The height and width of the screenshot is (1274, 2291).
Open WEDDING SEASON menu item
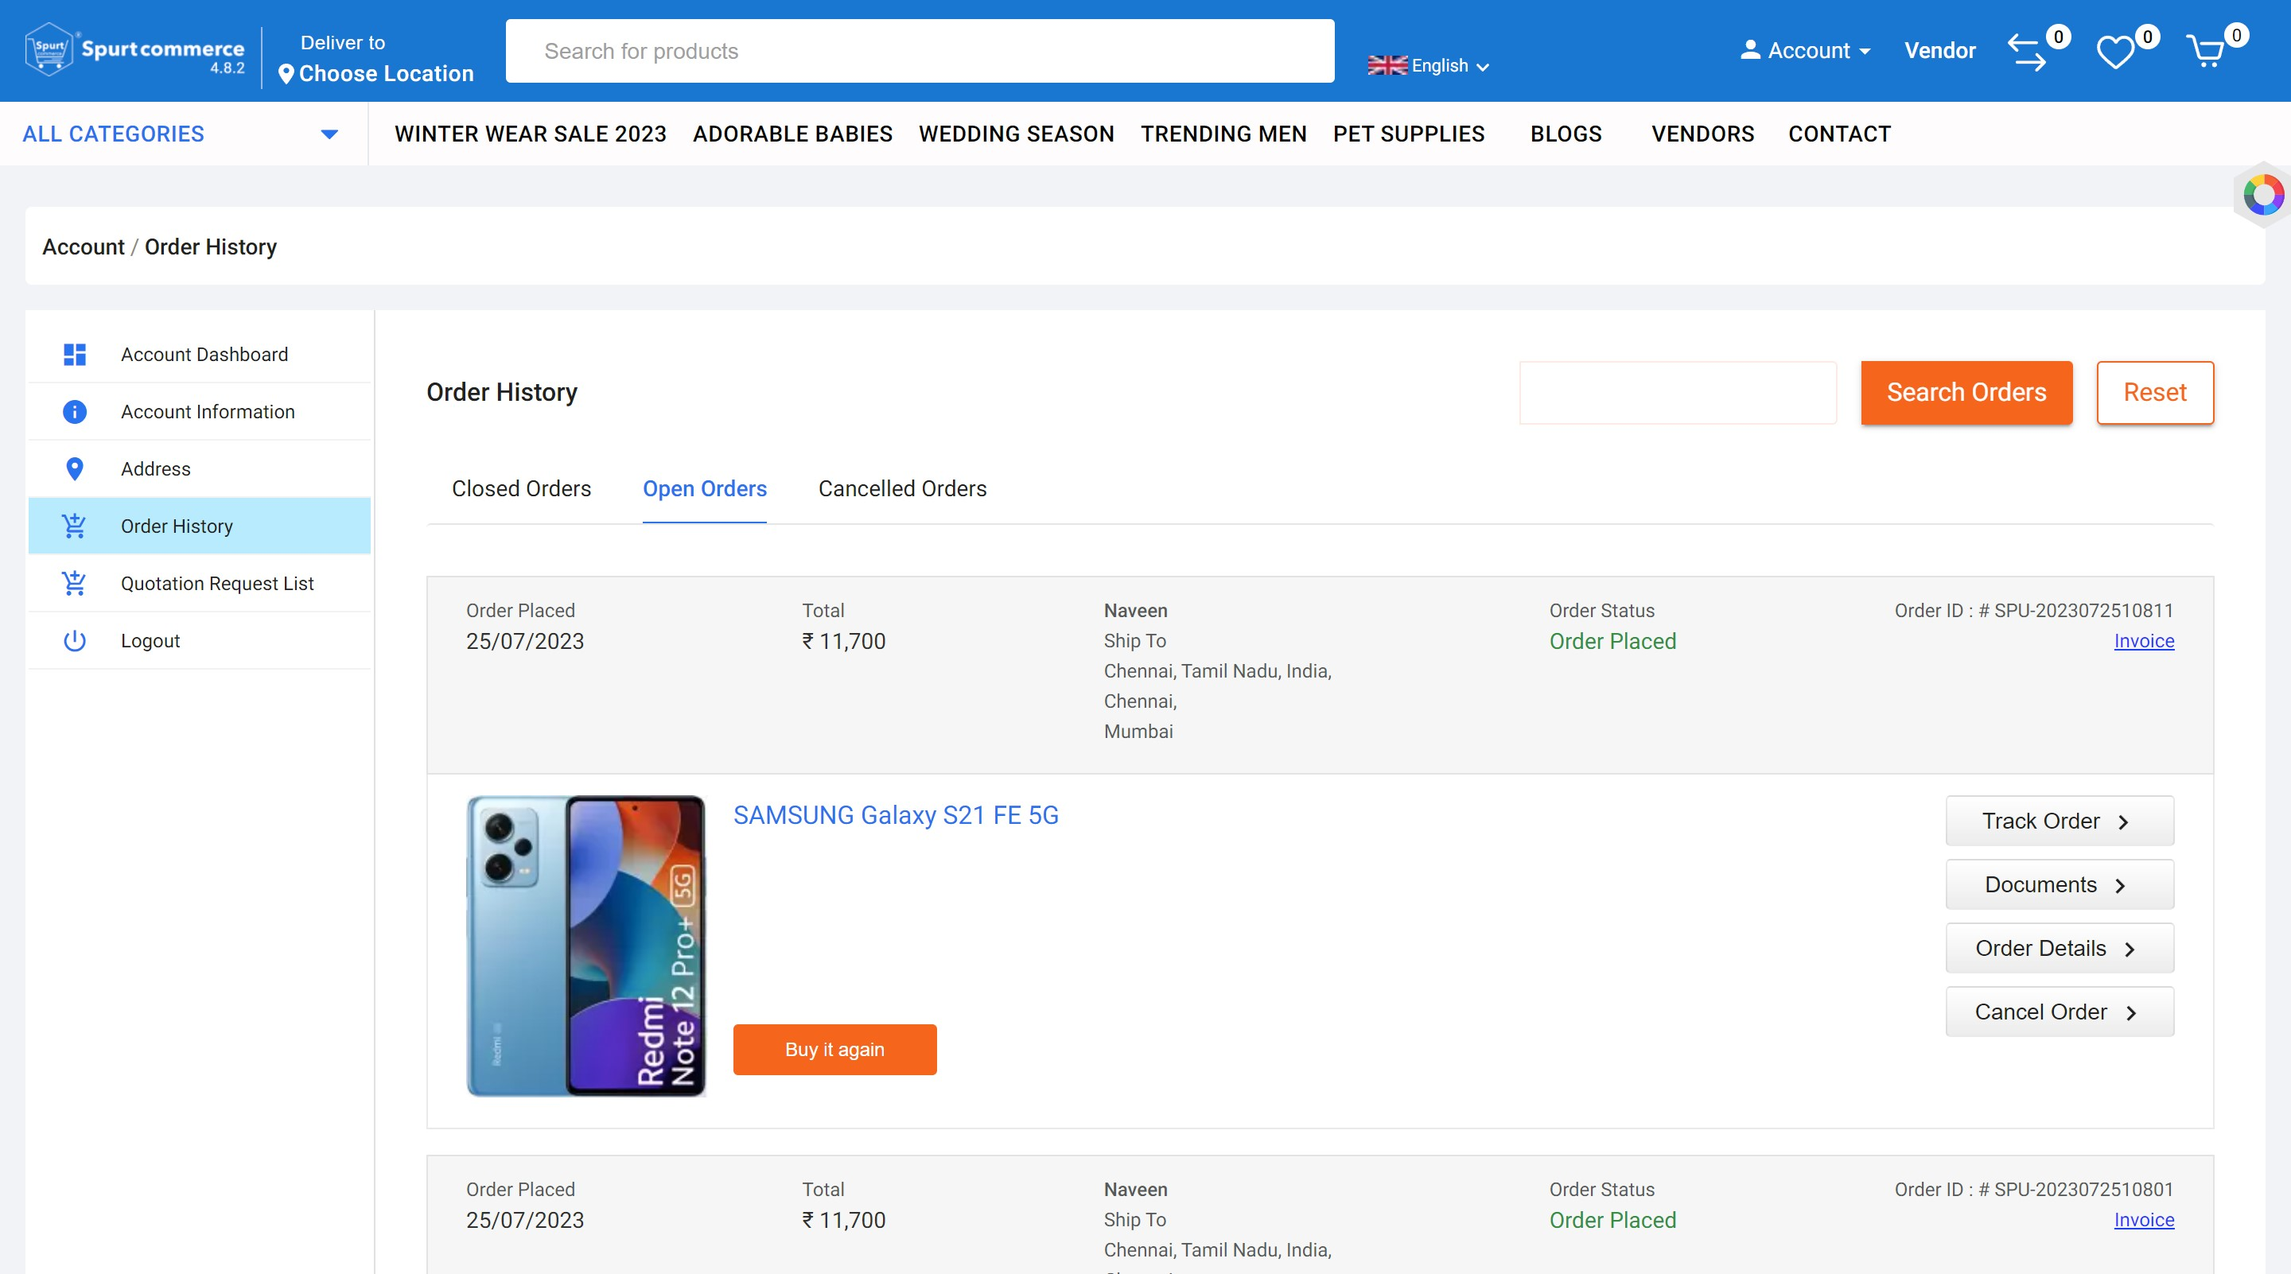click(x=1017, y=134)
